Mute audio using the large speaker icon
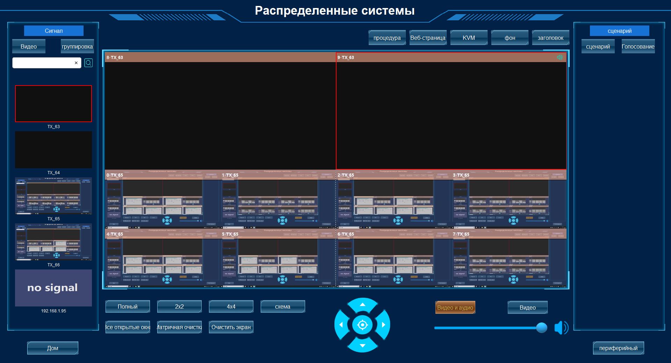 click(x=561, y=328)
